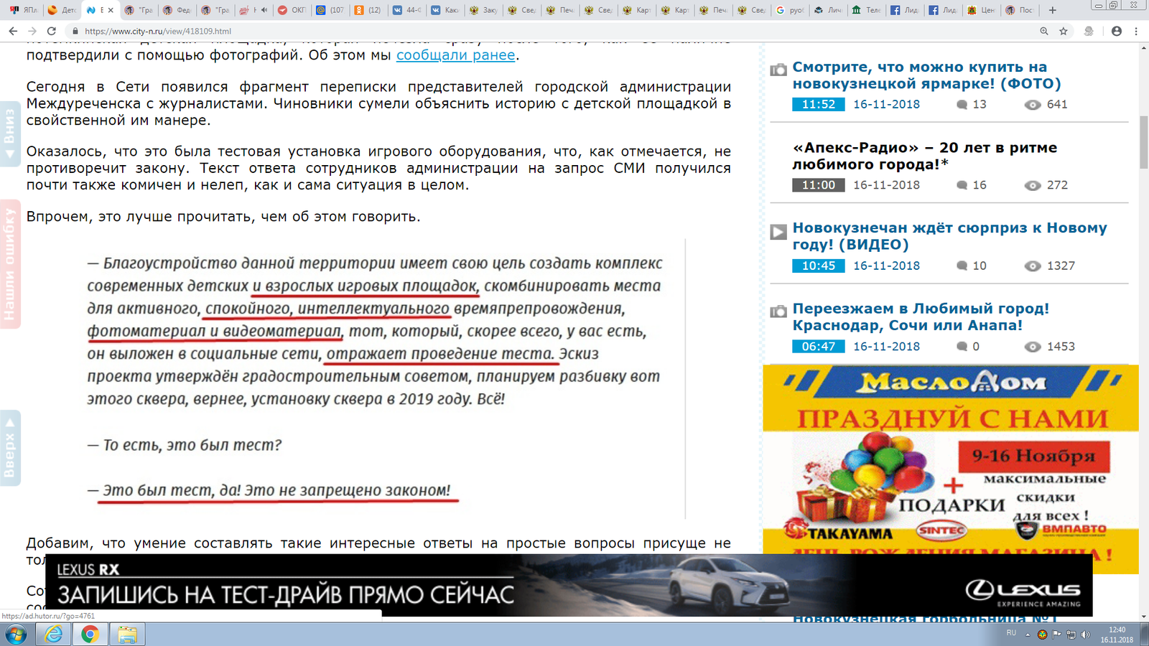Switch to the Odnoklassniki (12) tab
The image size is (1149, 646).
(x=368, y=10)
